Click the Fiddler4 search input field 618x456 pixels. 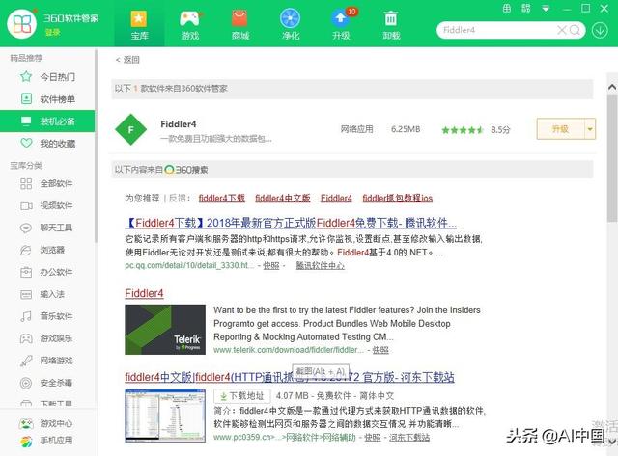coord(496,30)
